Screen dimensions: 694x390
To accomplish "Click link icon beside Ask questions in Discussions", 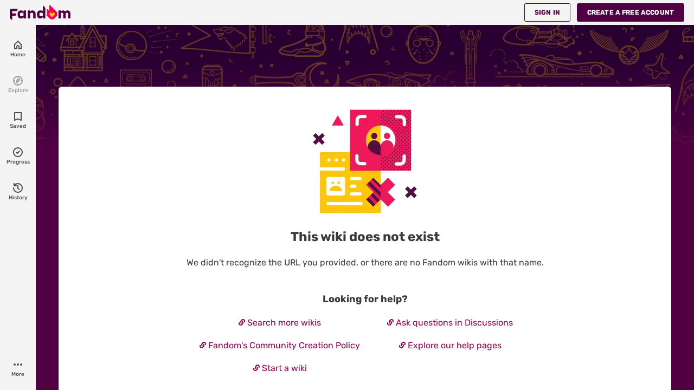I will (390, 322).
